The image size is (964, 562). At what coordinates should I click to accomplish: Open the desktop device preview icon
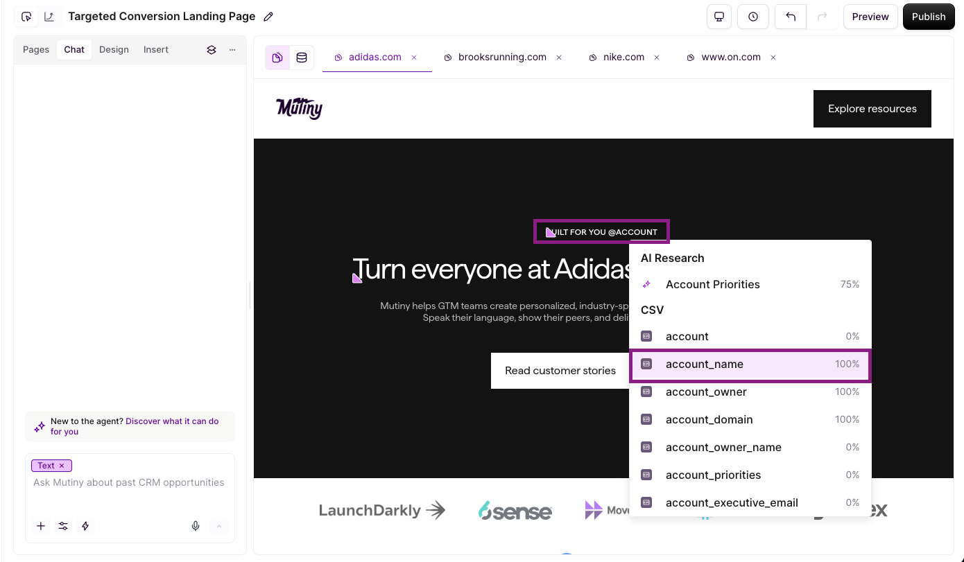click(x=719, y=17)
